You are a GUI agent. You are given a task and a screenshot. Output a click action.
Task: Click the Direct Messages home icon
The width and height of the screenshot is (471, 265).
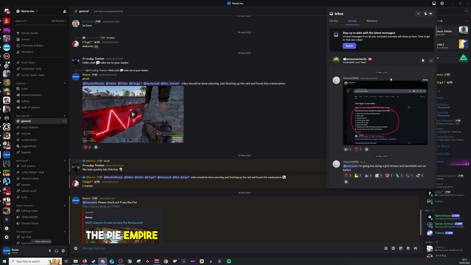pos(6,11)
